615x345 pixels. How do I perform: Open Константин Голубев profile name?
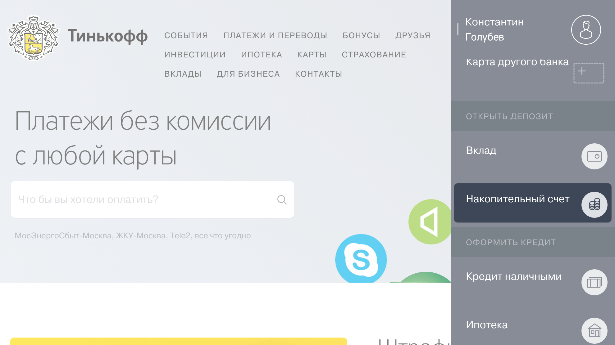494,29
